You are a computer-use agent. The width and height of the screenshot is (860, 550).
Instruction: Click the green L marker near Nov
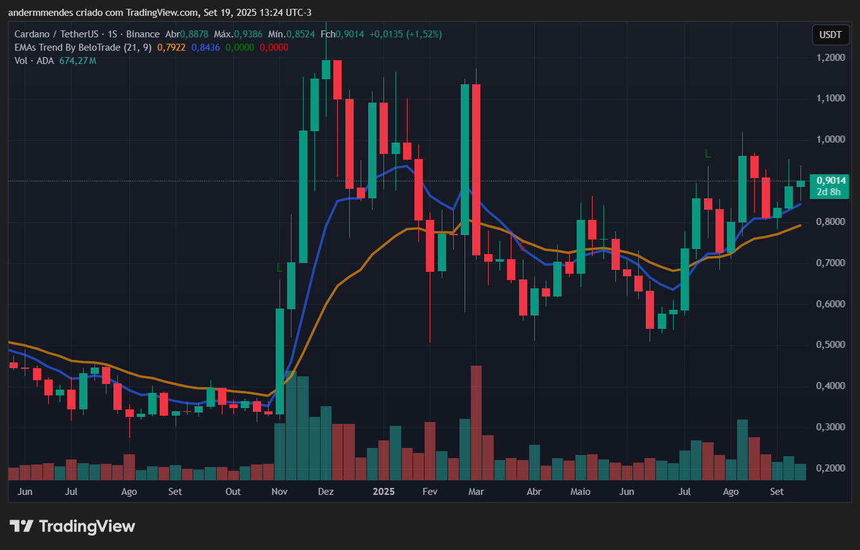coord(279,268)
